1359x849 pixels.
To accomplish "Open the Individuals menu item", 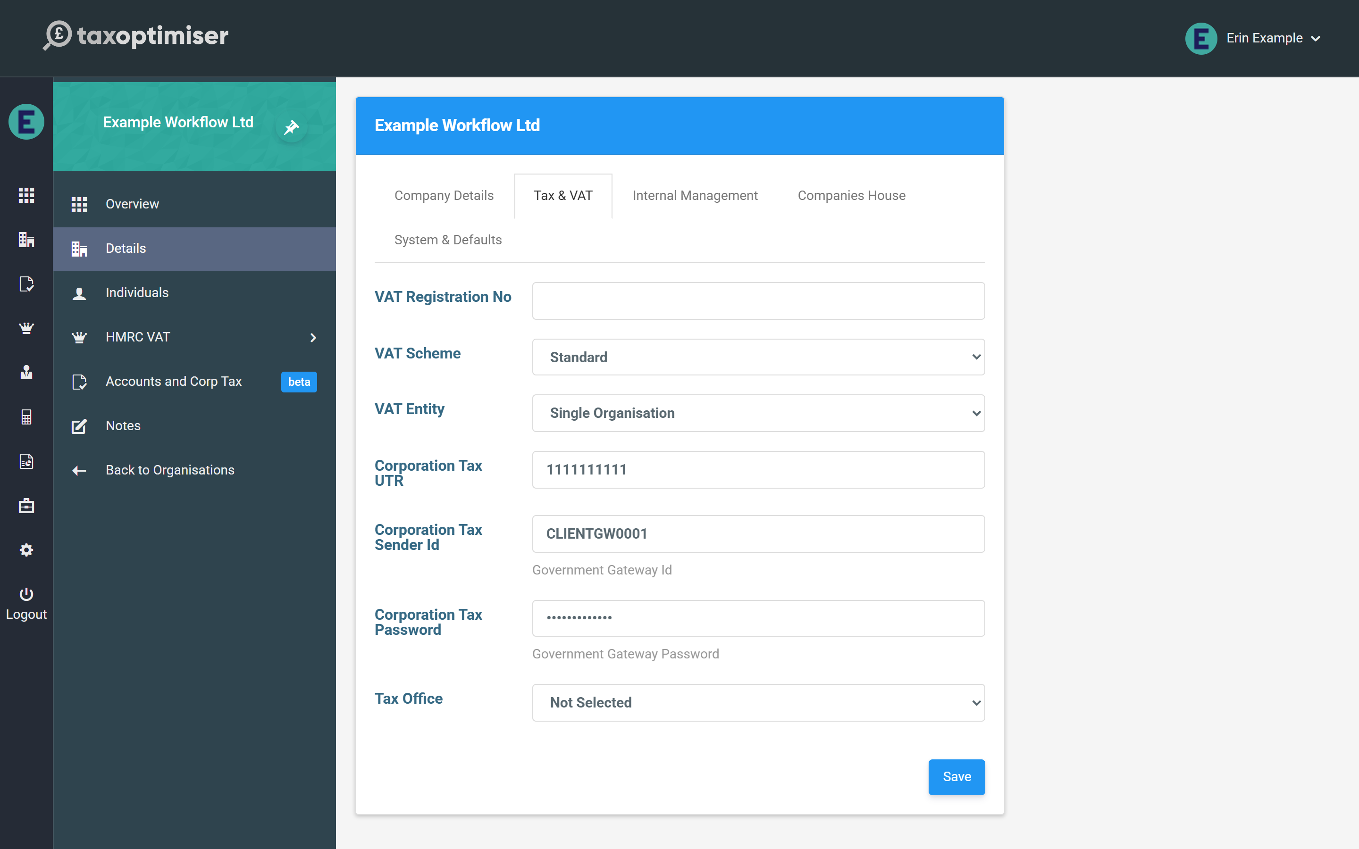I will tap(194, 293).
